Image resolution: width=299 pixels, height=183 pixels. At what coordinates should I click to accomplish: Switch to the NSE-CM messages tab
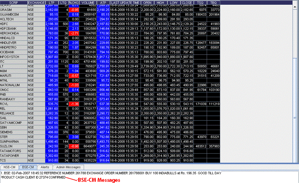point(9,167)
